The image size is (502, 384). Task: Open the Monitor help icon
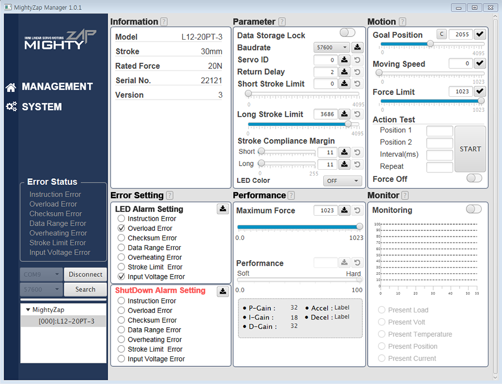coord(405,195)
